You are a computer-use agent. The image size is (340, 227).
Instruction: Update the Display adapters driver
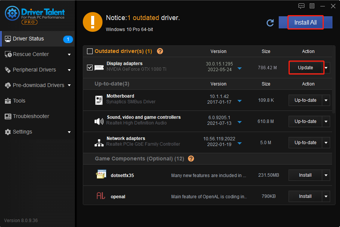tap(305, 68)
